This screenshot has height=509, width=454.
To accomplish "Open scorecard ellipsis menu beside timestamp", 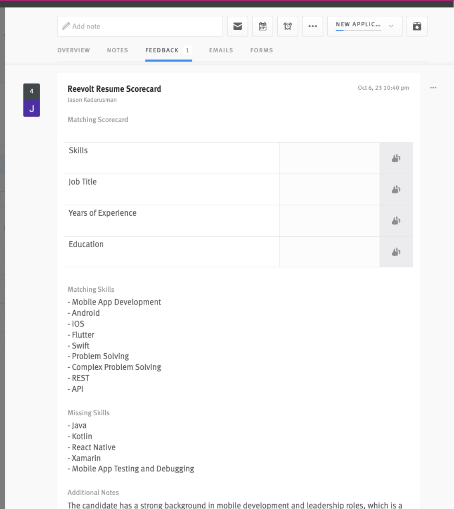I will [x=433, y=88].
